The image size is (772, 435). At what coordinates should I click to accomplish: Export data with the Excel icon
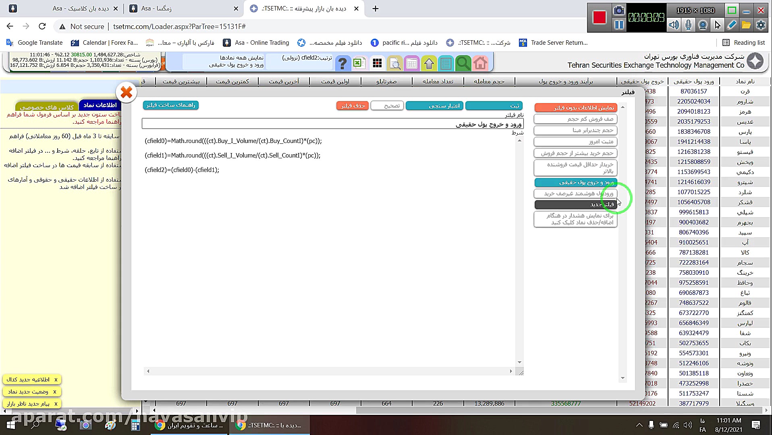click(x=359, y=63)
